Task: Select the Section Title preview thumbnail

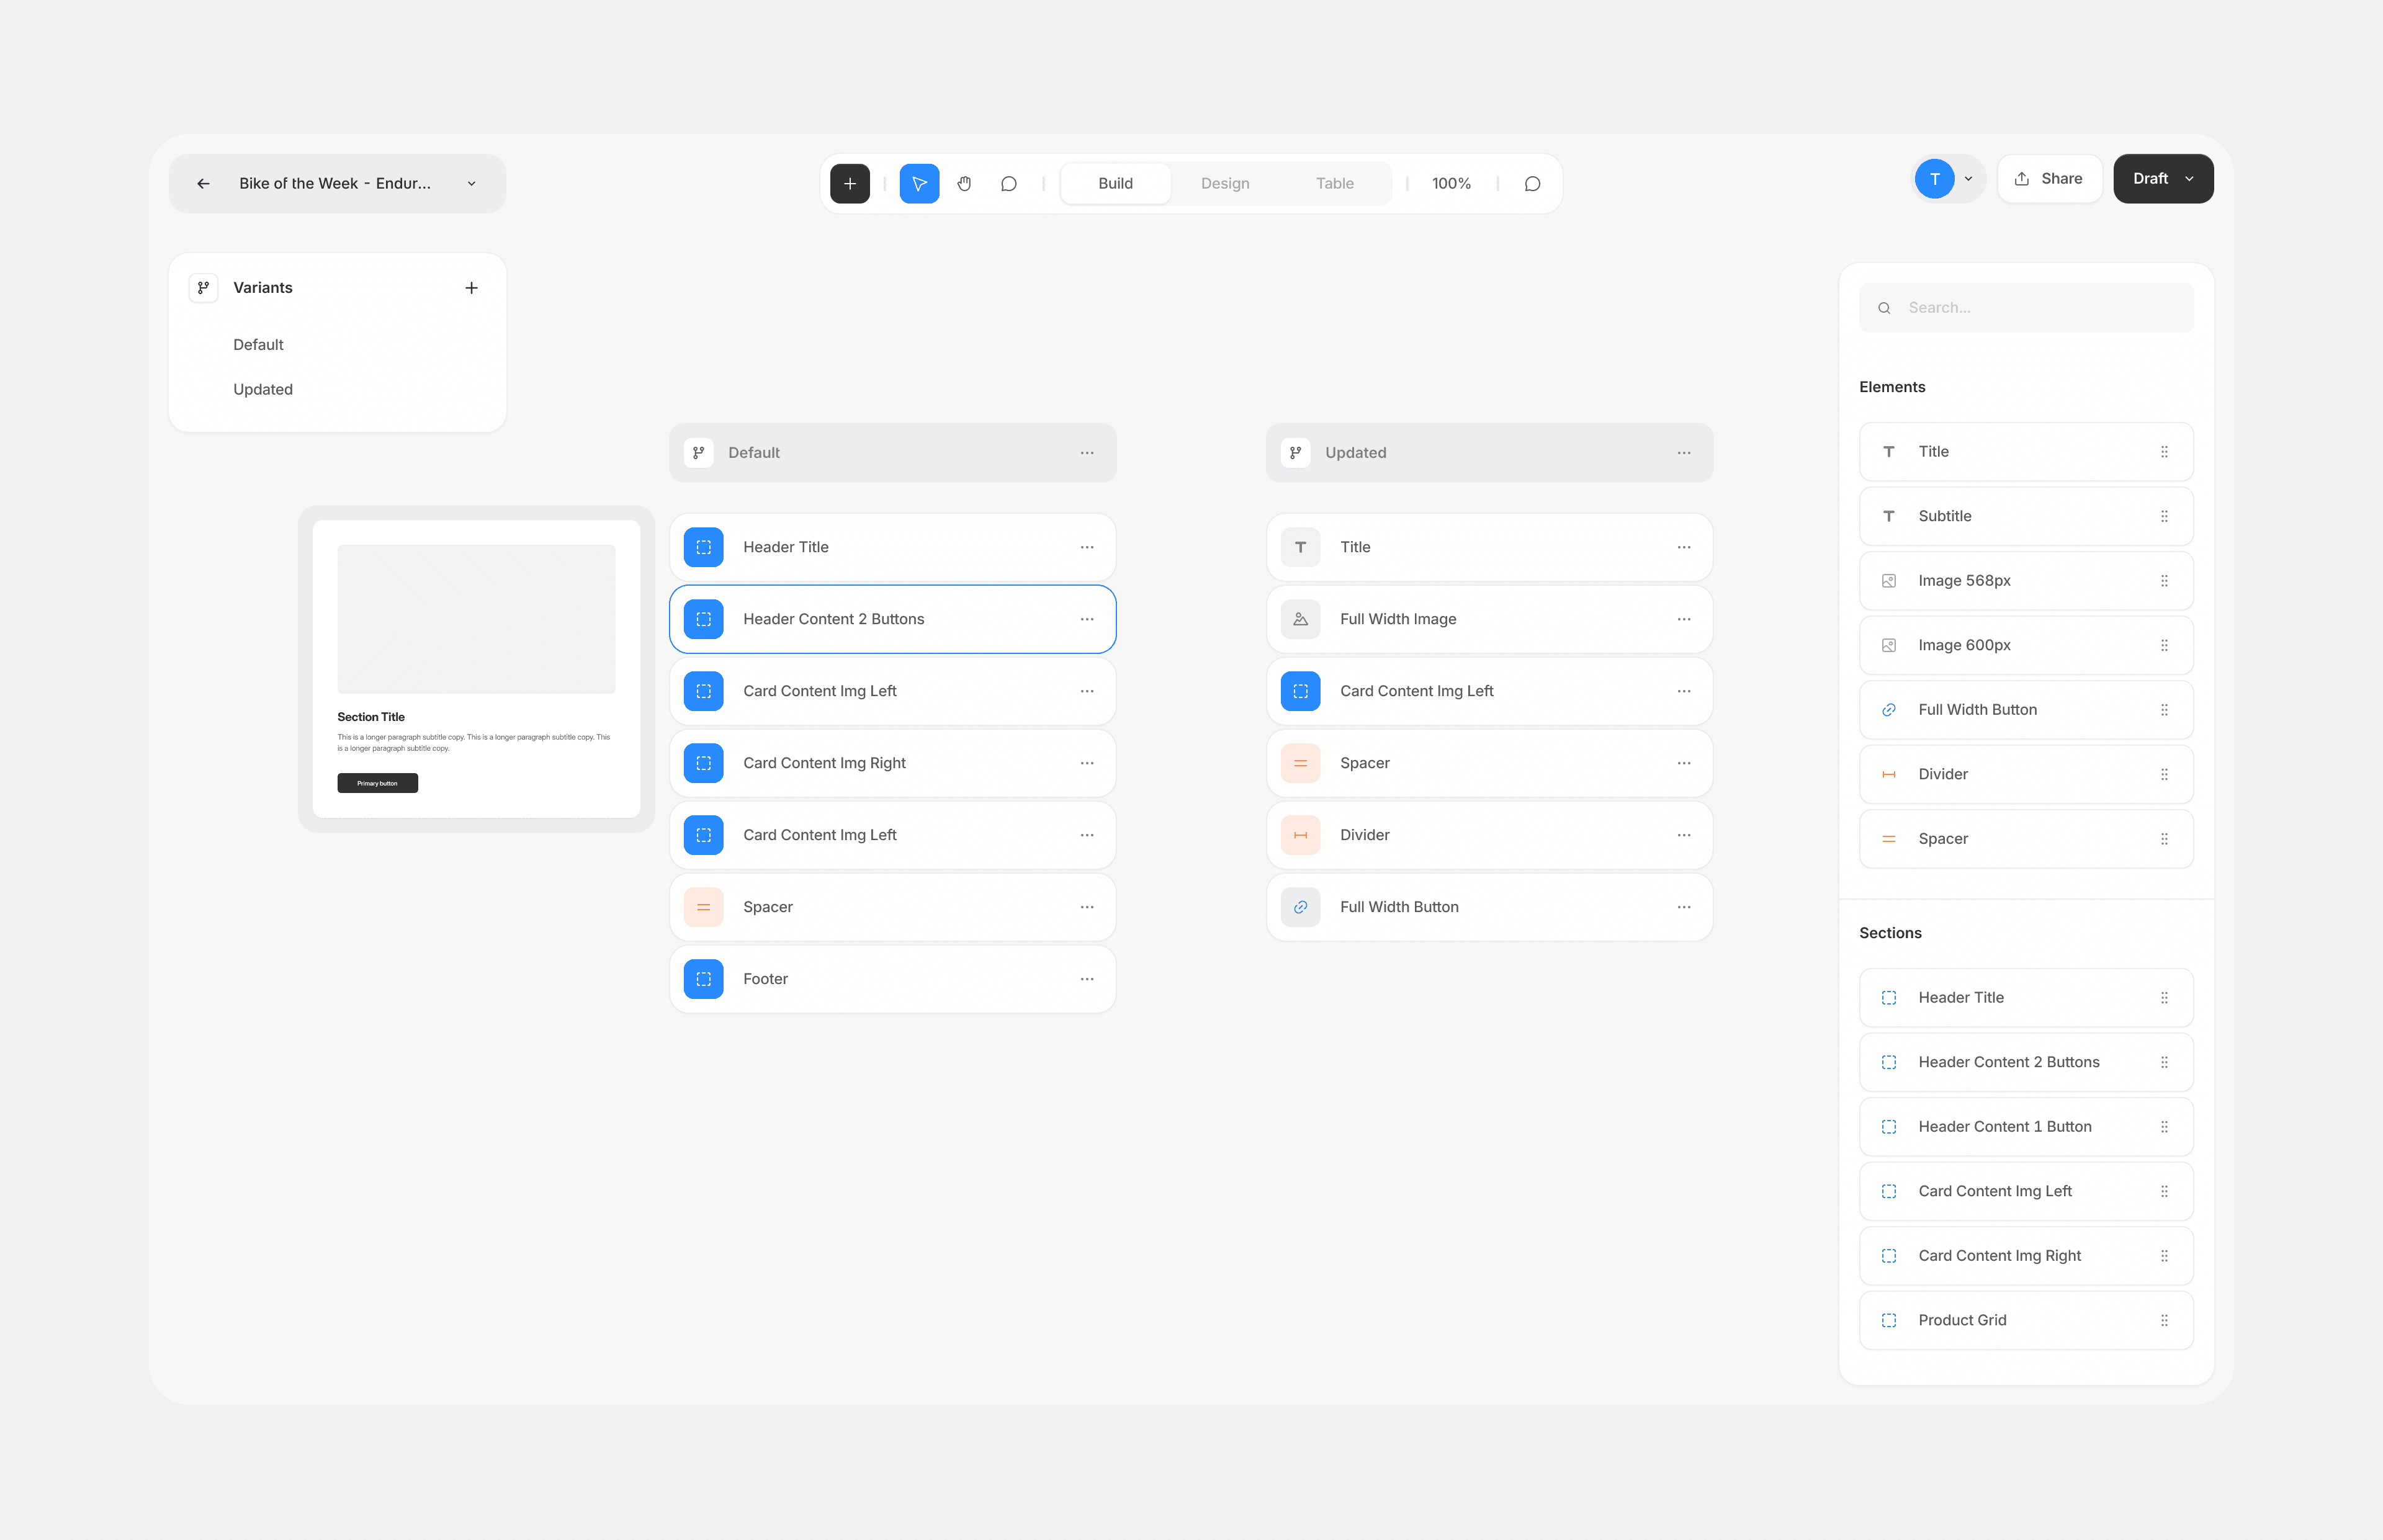Action: (476, 669)
